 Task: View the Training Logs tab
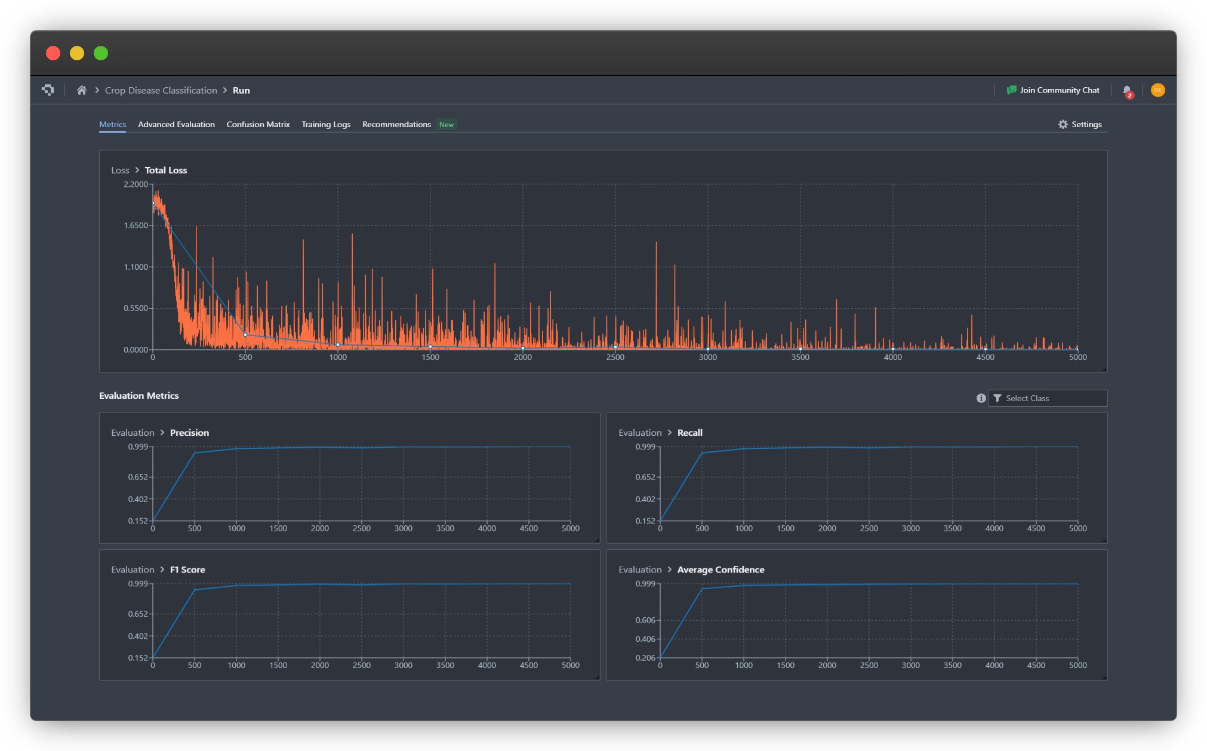pyautogui.click(x=326, y=124)
